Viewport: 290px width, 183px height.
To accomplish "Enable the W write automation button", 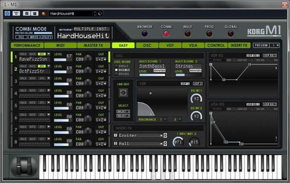I will tap(35, 13).
